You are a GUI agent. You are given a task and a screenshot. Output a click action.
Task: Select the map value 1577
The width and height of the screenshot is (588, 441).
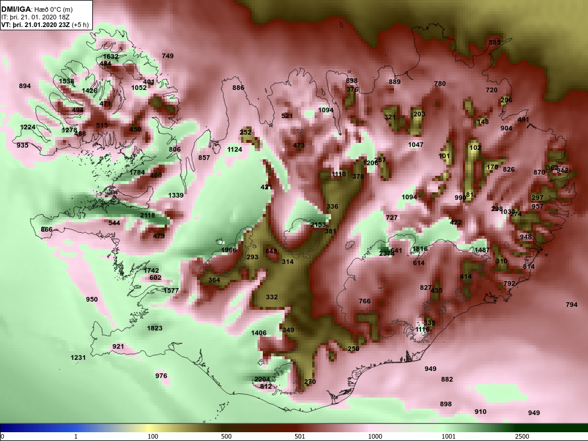point(171,290)
